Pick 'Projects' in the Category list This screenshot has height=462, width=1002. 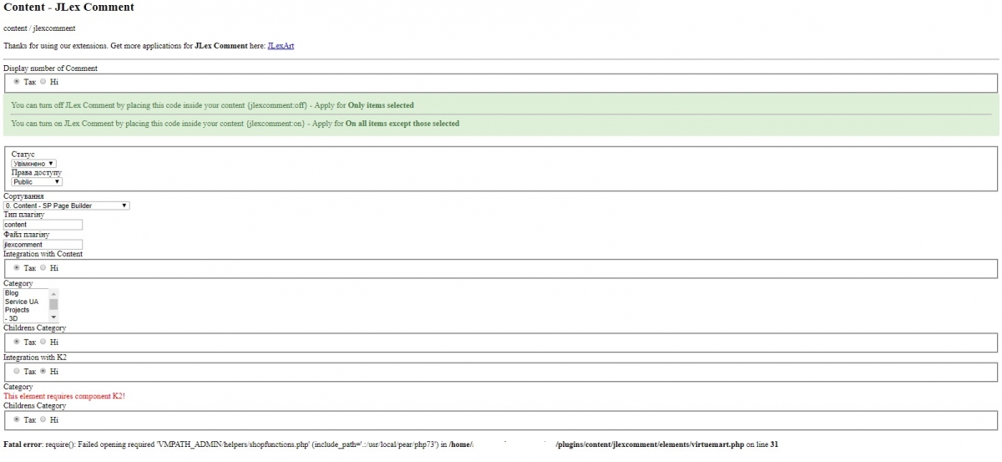[x=25, y=310]
